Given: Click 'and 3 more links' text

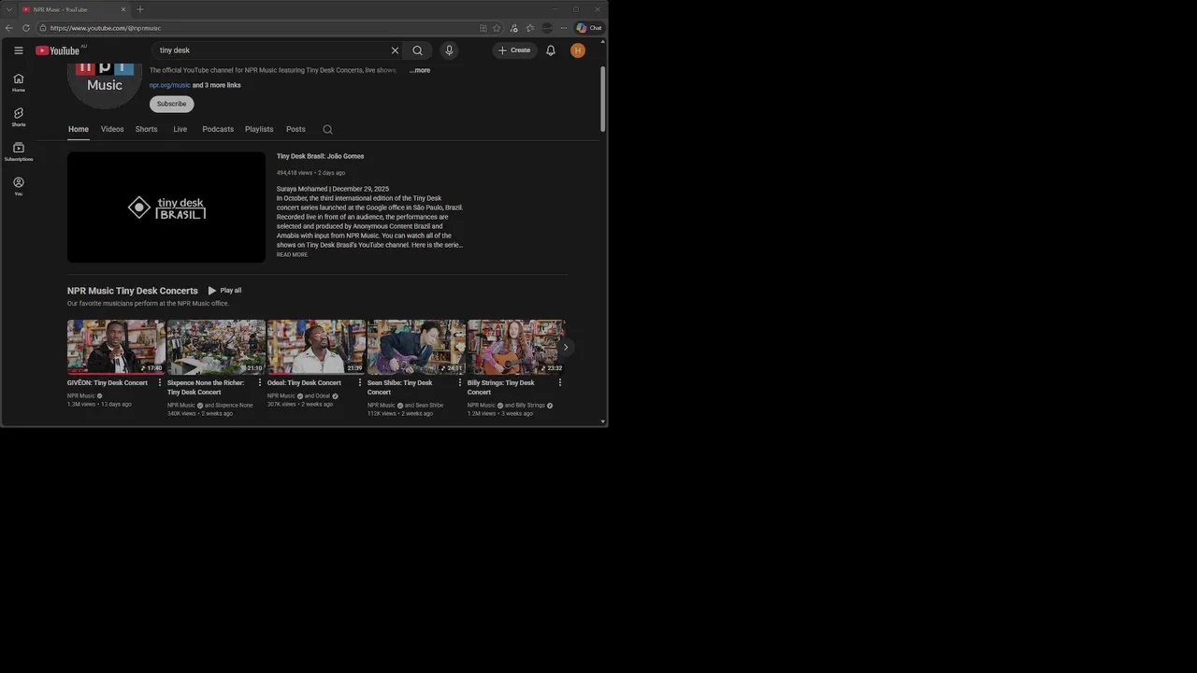Looking at the screenshot, I should (216, 85).
